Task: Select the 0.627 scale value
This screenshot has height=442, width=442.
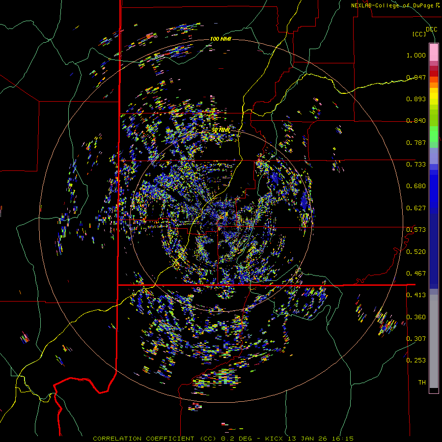Action: tap(416, 208)
